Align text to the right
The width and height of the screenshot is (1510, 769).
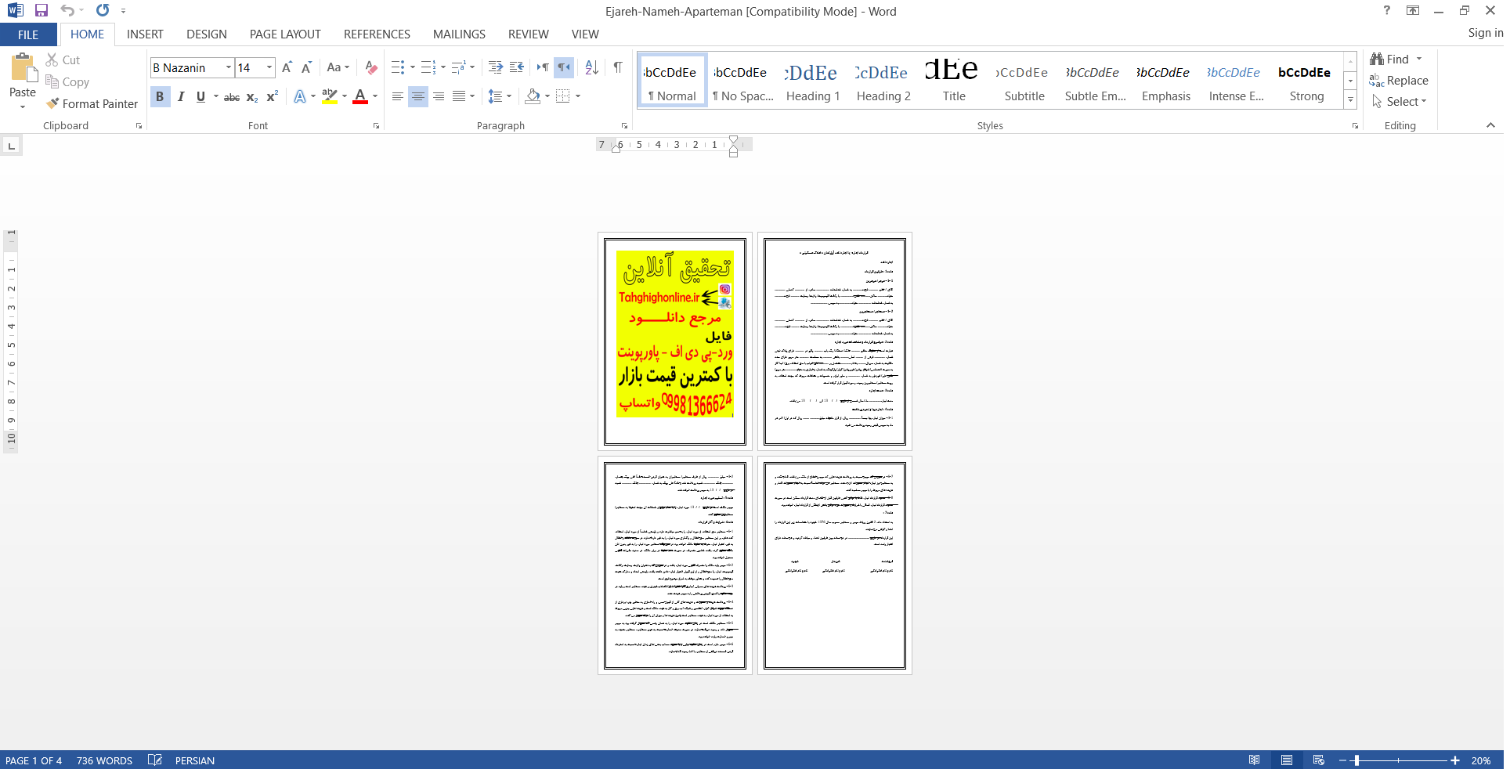click(439, 96)
